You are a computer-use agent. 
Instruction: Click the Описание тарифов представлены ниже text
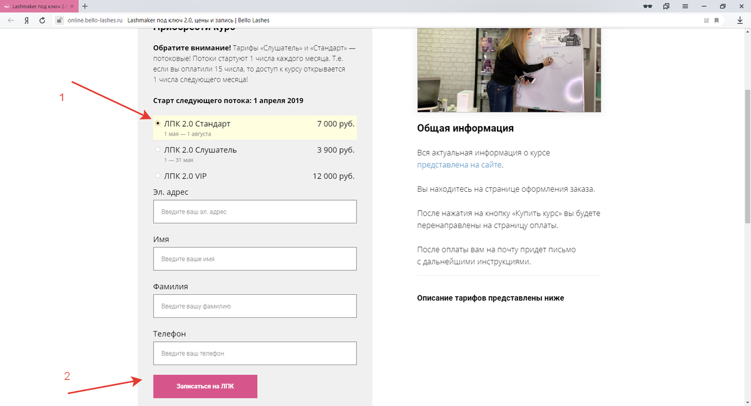pyautogui.click(x=491, y=298)
